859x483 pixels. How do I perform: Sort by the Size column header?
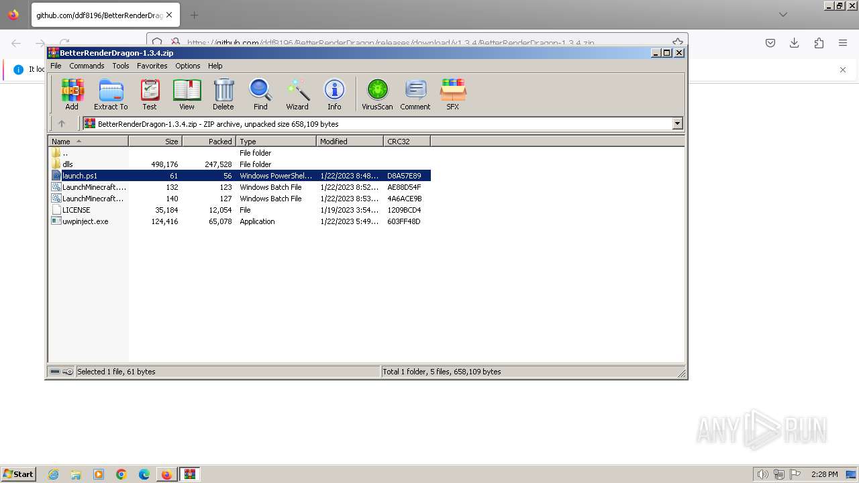(156, 142)
